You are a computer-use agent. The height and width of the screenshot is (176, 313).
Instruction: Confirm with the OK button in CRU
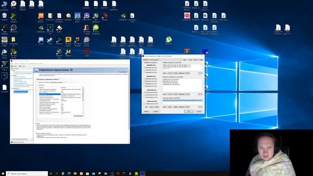pos(188,111)
